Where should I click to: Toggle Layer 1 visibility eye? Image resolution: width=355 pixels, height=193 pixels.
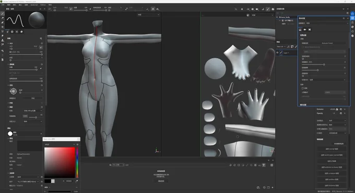277,53
